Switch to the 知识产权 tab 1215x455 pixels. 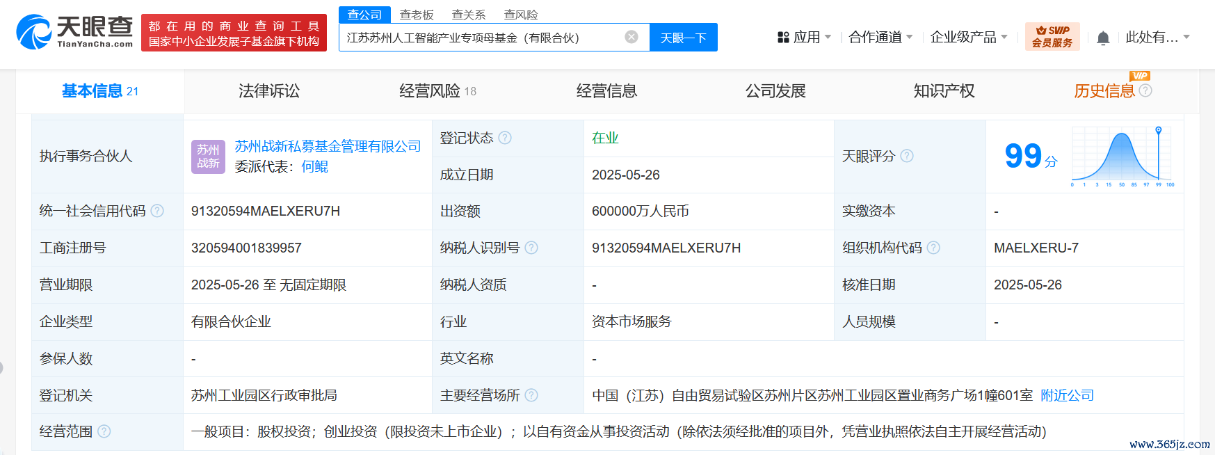(944, 91)
